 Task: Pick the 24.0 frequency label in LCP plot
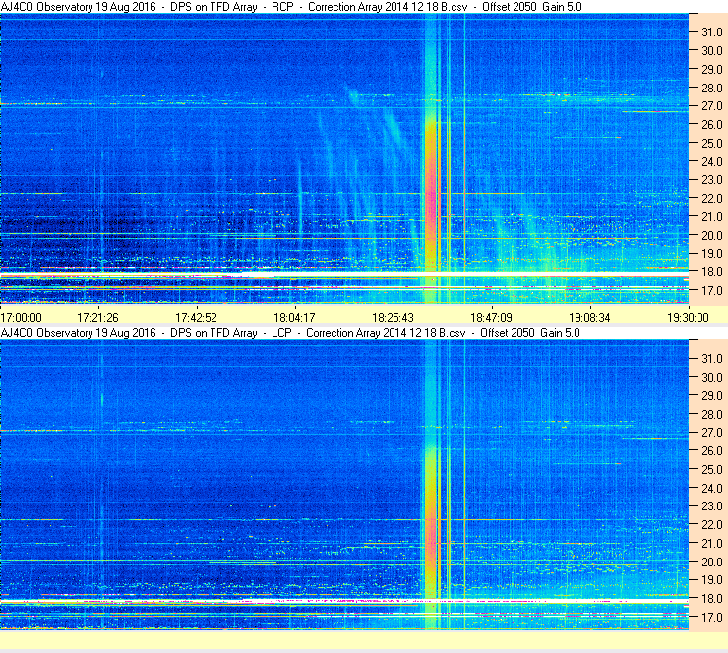(712, 488)
